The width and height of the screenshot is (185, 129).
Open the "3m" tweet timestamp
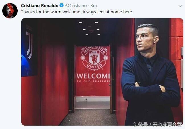(94, 5)
